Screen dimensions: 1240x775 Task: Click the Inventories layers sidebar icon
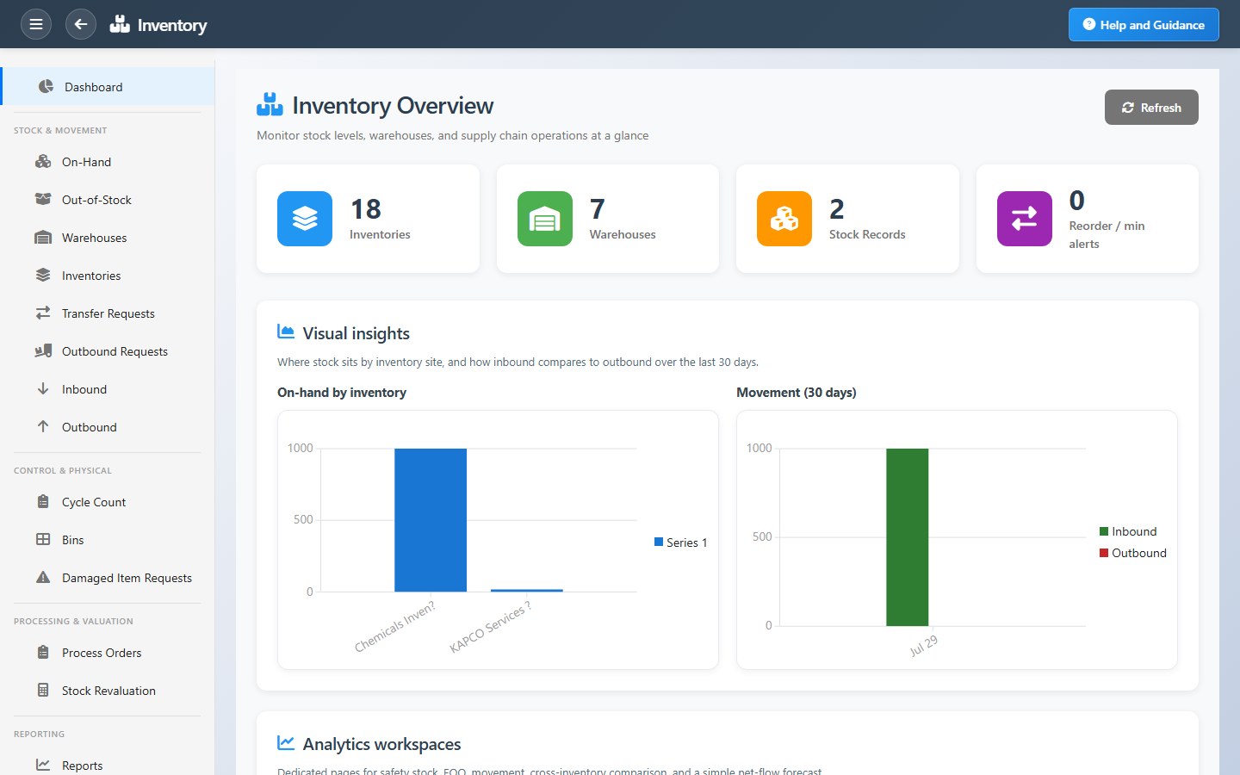(43, 275)
